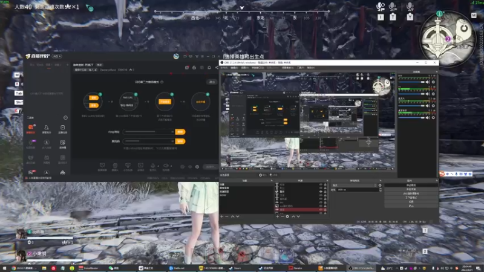This screenshot has height=272, width=484.
Task: Open OBS File menu
Action: click(x=224, y=68)
